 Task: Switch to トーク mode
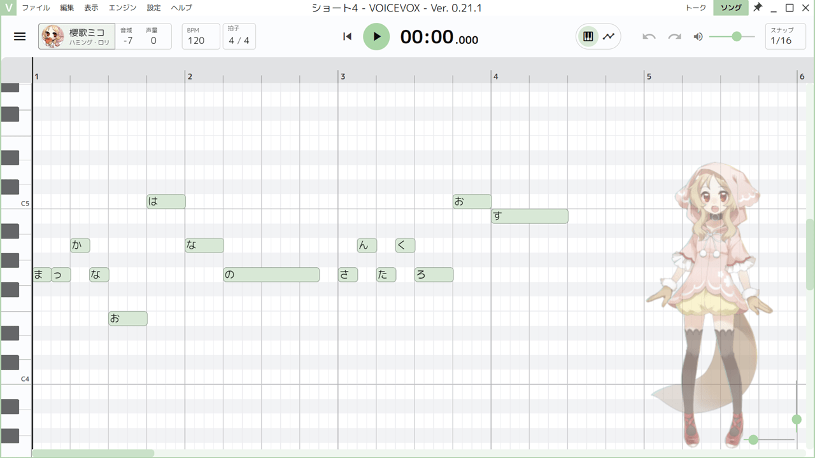coord(695,8)
